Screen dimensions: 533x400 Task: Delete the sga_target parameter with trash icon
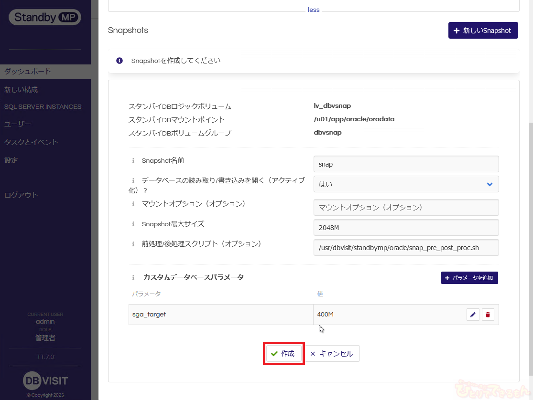tap(488, 315)
